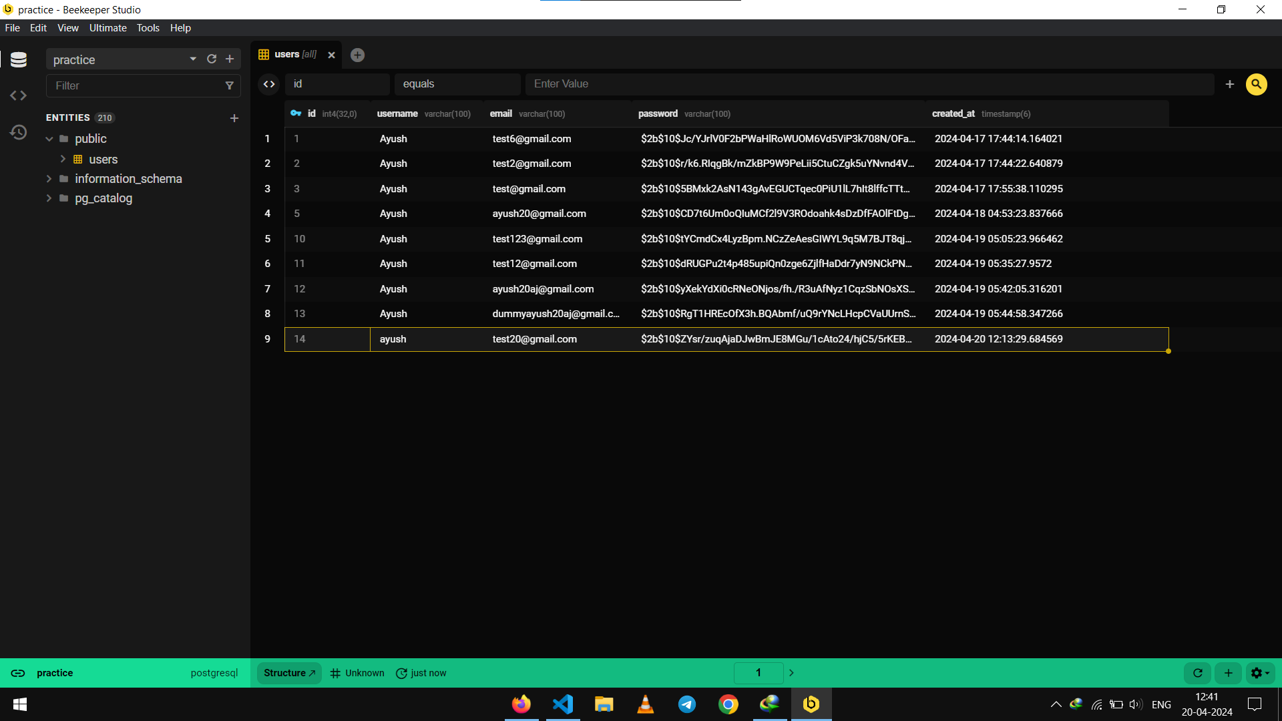Screen dimensions: 1282x721
Task: Open the table settings gear menu
Action: tap(1259, 673)
